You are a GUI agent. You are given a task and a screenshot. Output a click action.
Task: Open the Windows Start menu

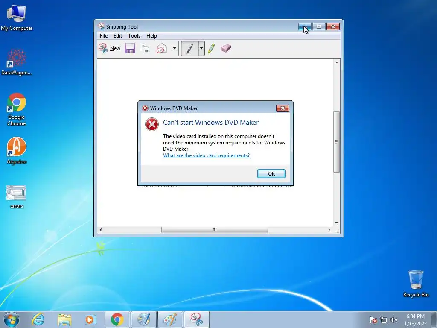[x=12, y=319]
